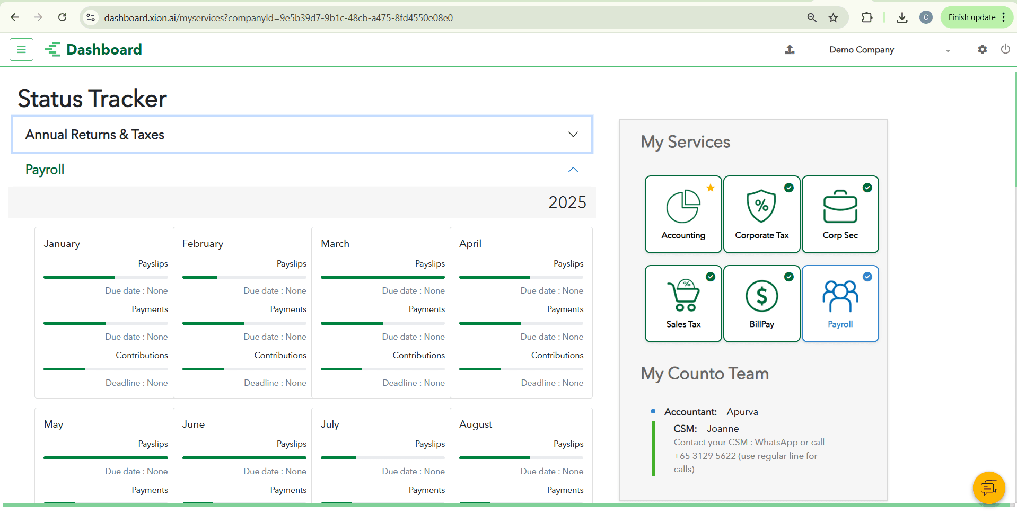Select the April month heading
Image resolution: width=1017 pixels, height=513 pixels.
(470, 244)
